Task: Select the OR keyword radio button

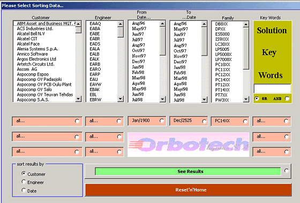Action: [x=257, y=99]
